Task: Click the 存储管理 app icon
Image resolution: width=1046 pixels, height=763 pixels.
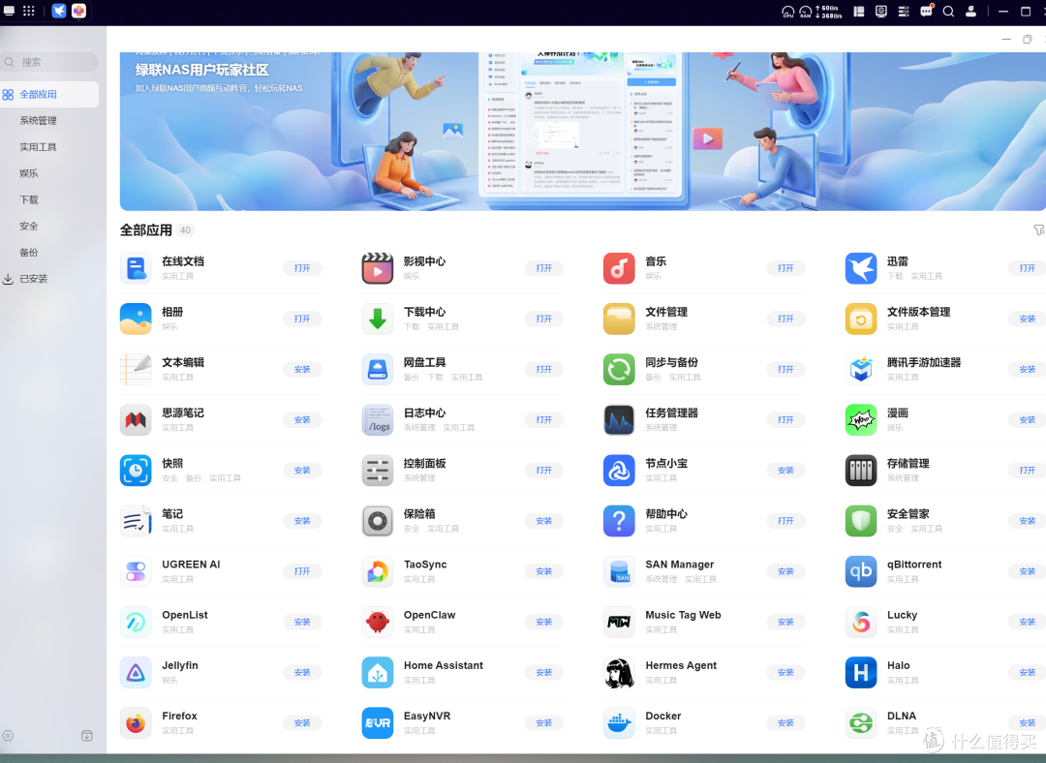Action: 861,471
